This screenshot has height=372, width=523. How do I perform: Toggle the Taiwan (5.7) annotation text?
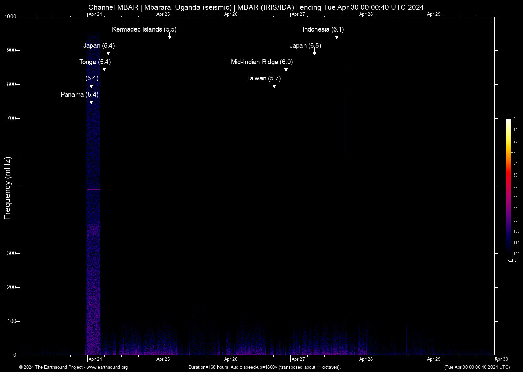[264, 78]
